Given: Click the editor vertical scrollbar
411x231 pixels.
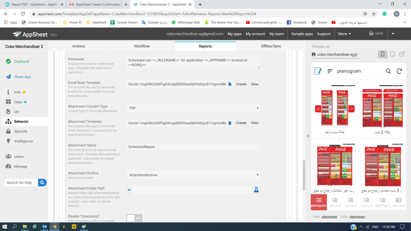Looking at the screenshot, I should click(304, 175).
